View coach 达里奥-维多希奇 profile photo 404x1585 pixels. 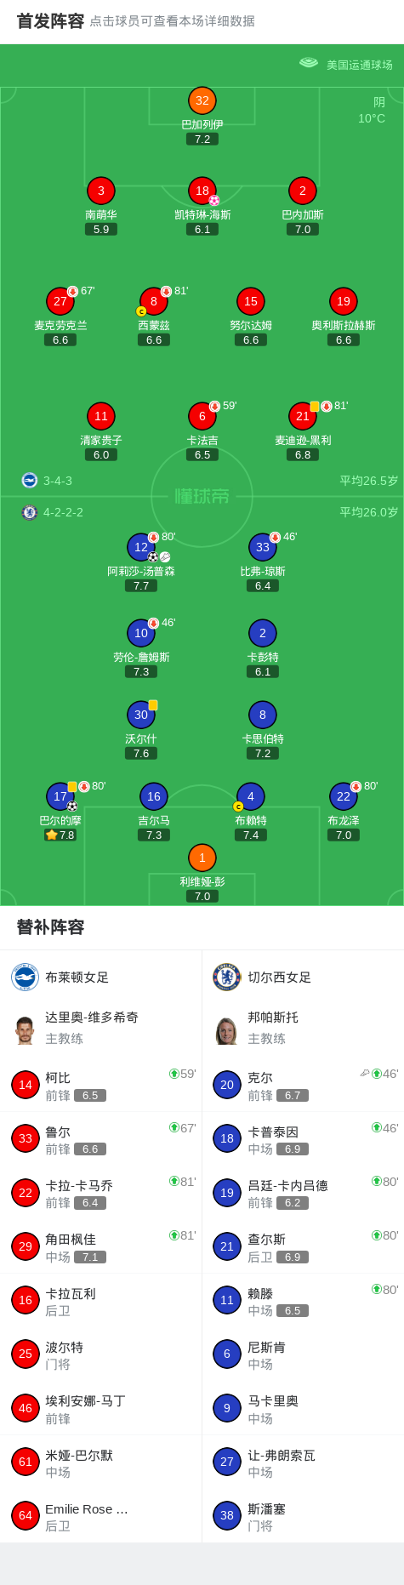25,1029
